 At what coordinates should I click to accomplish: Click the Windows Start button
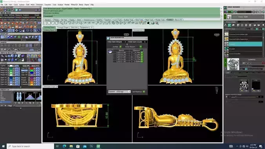click(x=3, y=146)
